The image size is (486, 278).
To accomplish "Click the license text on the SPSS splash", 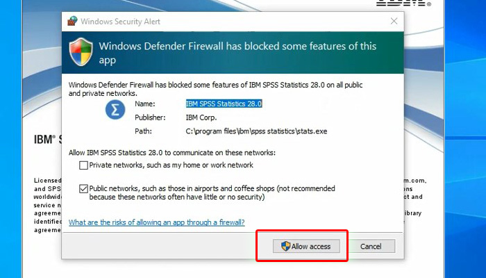I will point(47,205).
